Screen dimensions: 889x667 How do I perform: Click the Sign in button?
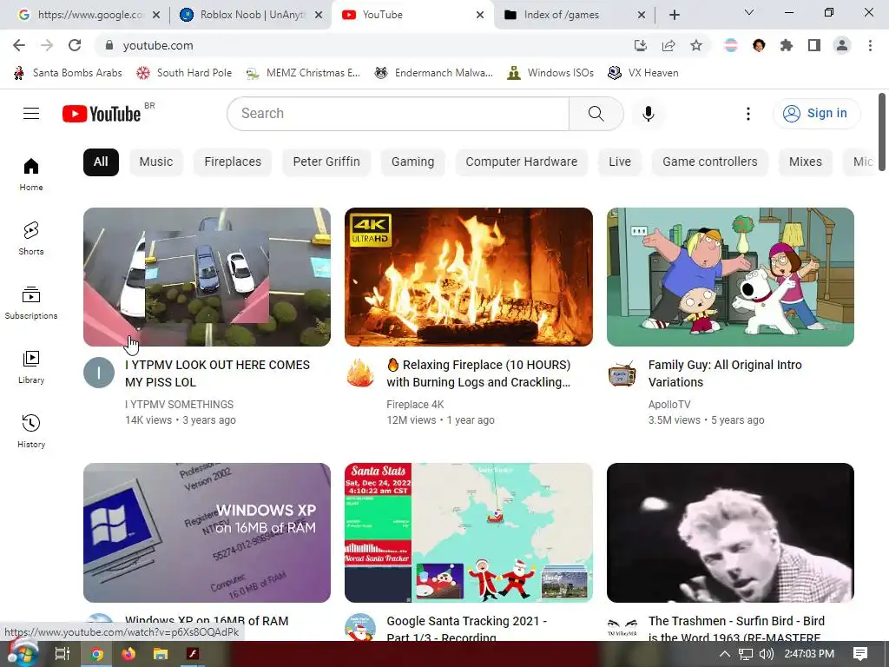816,114
